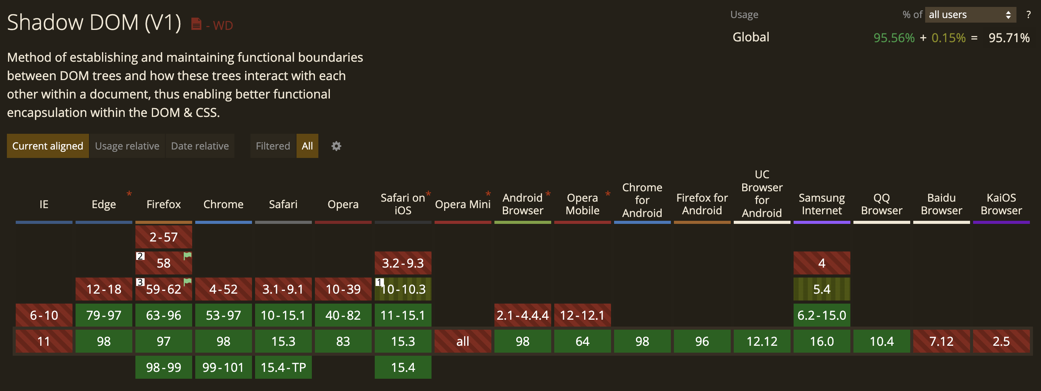Select the IE 6-10 cell
The width and height of the screenshot is (1041, 391).
[x=44, y=315]
